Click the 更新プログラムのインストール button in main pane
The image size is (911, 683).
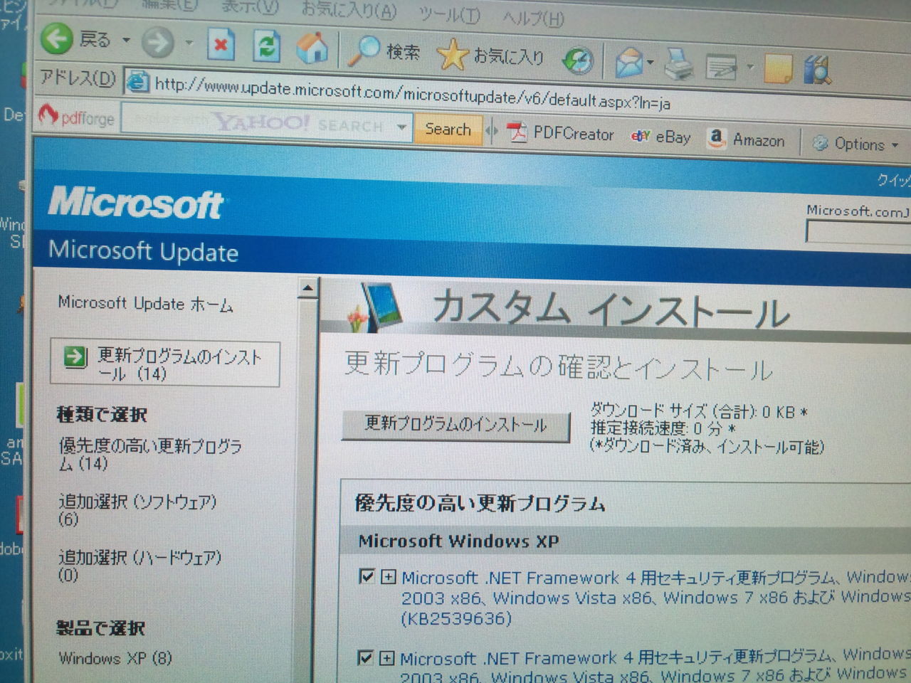click(455, 425)
